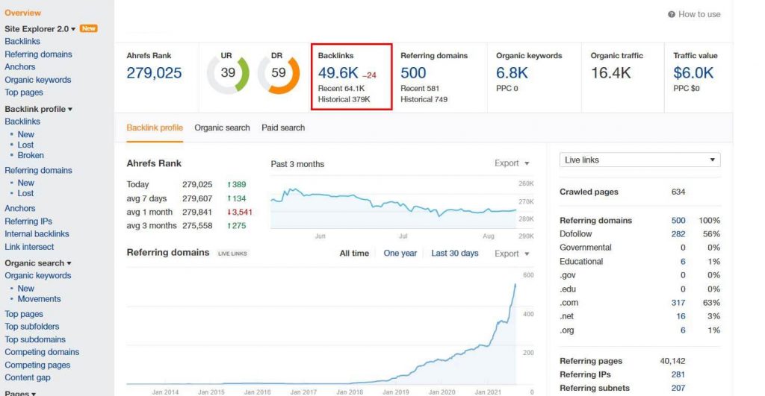Open Top pages under Site Explorer 2.0
Viewport: 765px width, 396px height.
click(x=24, y=92)
